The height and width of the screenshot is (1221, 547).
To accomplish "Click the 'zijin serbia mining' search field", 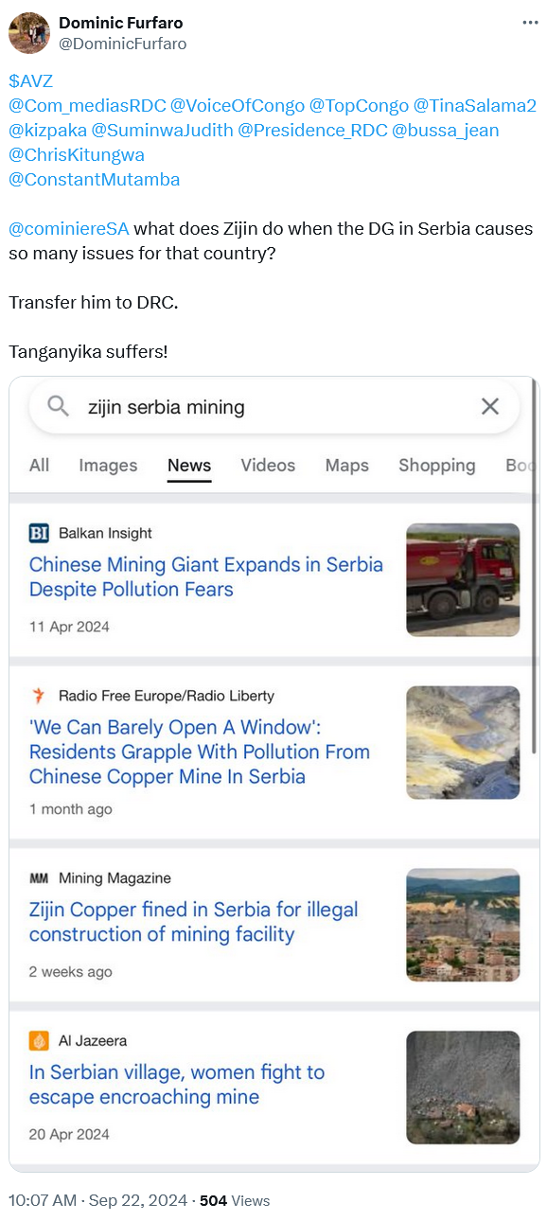I will click(x=274, y=407).
